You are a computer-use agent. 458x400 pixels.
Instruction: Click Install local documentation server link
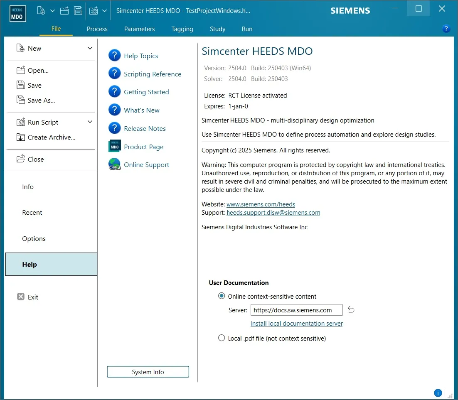296,324
